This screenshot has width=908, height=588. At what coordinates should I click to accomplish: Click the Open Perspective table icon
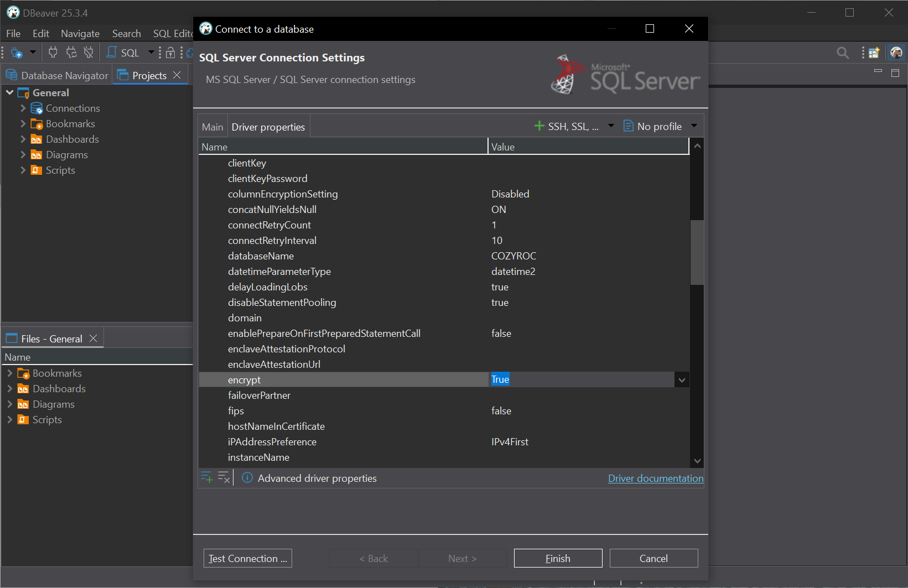coord(874,53)
